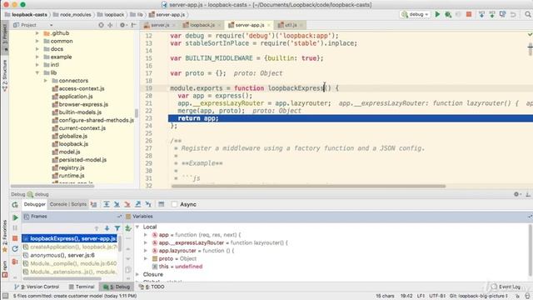Select the util.js editor tab
The width and height of the screenshot is (533, 300).
click(290, 25)
